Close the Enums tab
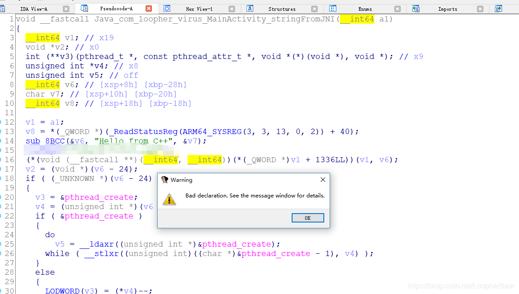This screenshot has height=294, width=519. tap(398, 9)
